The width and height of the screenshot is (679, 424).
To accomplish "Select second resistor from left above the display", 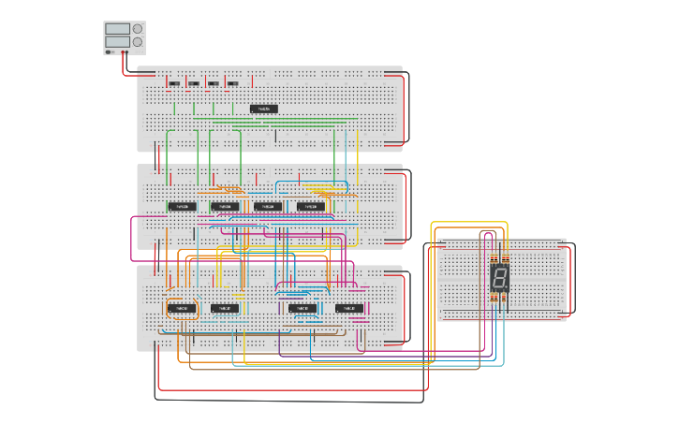I will tap(495, 258).
